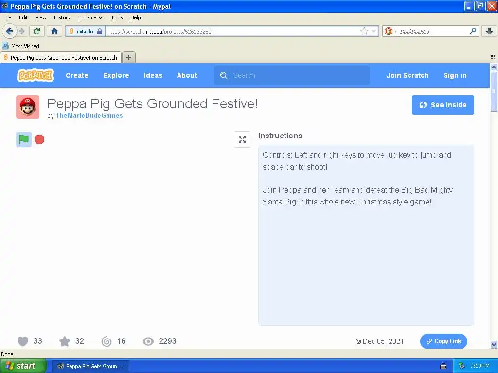Click the heart love icon
This screenshot has height=373, width=498.
coord(23,341)
